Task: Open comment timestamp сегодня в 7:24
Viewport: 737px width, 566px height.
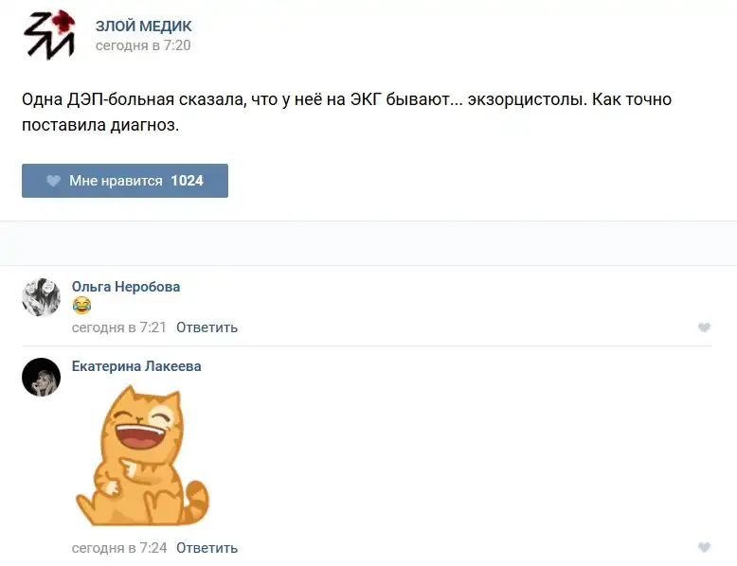Action: pyautogui.click(x=119, y=548)
